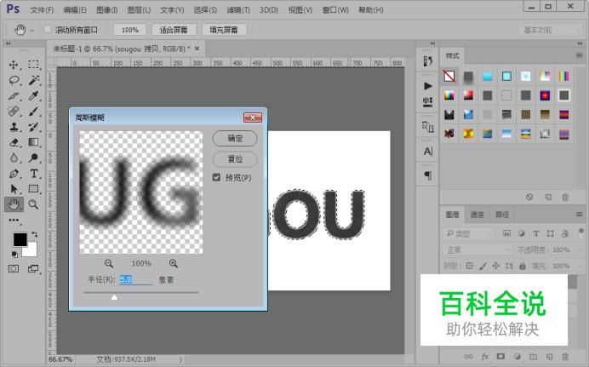
Task: Switch to the Channels tab
Action: pyautogui.click(x=477, y=215)
